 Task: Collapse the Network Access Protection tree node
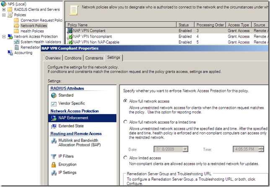[x=4, y=37]
